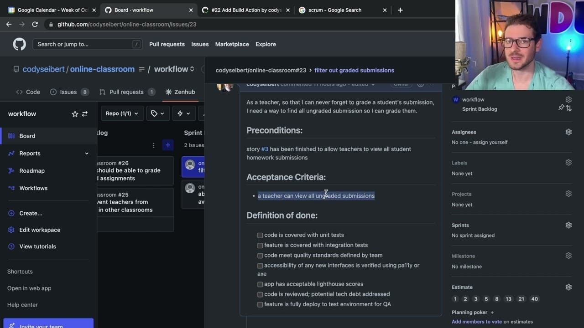Open the labels tag filter dropdown

(x=158, y=113)
